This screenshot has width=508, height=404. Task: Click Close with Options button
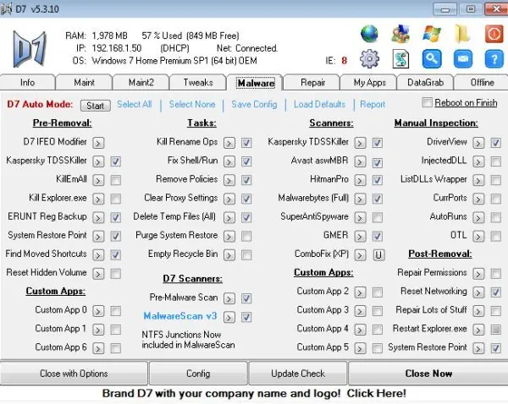[74, 374]
